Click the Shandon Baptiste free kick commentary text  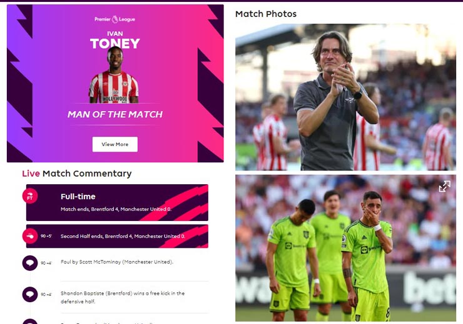123,297
